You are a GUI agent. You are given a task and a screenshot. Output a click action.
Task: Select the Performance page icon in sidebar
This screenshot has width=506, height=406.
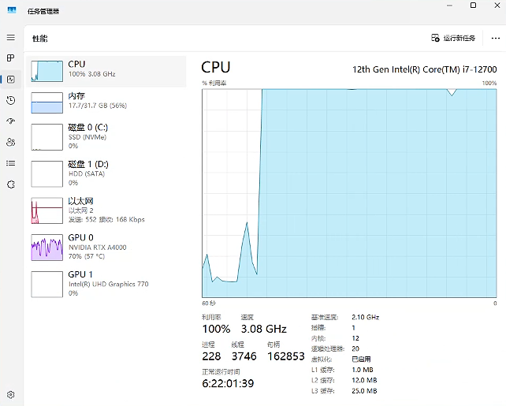pos(11,80)
